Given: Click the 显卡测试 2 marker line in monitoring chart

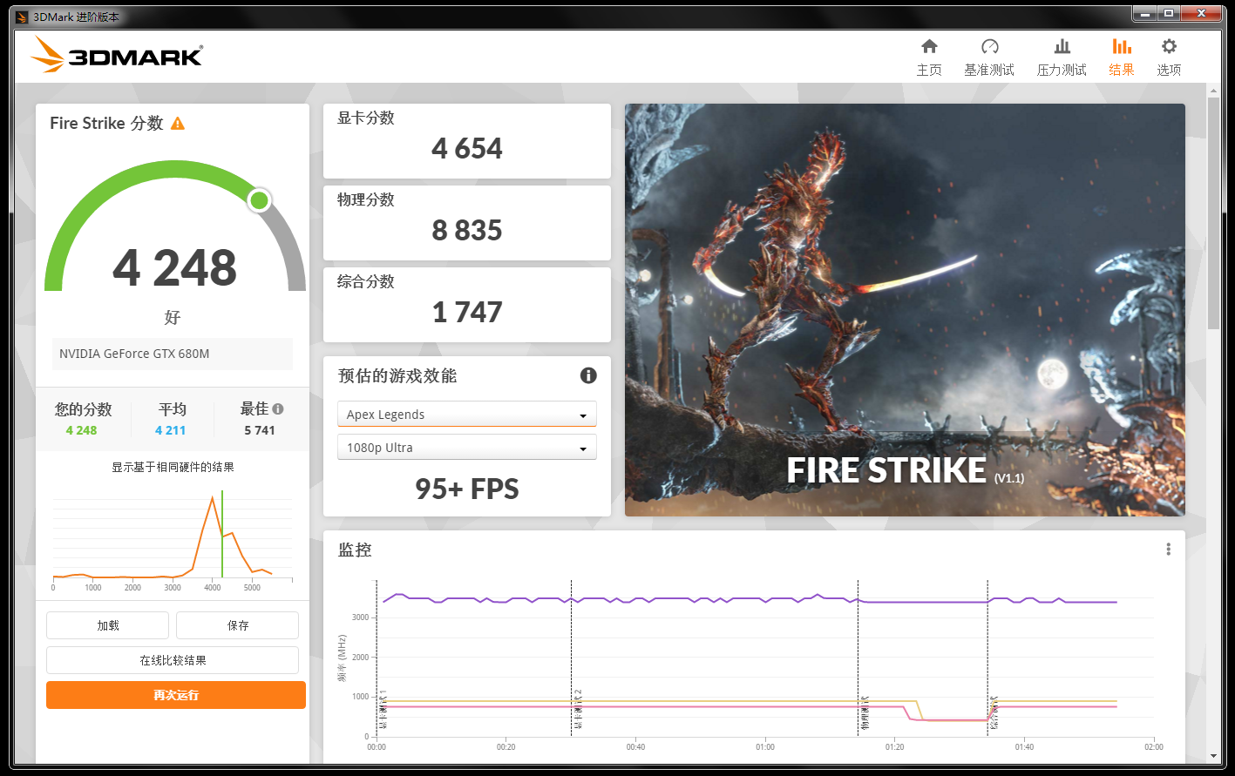Looking at the screenshot, I should point(571,658).
